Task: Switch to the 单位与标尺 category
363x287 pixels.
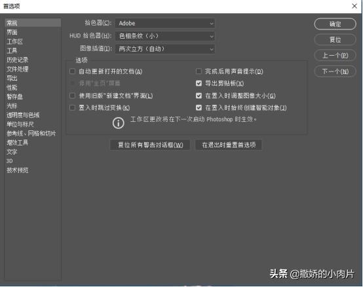Action: (x=20, y=124)
